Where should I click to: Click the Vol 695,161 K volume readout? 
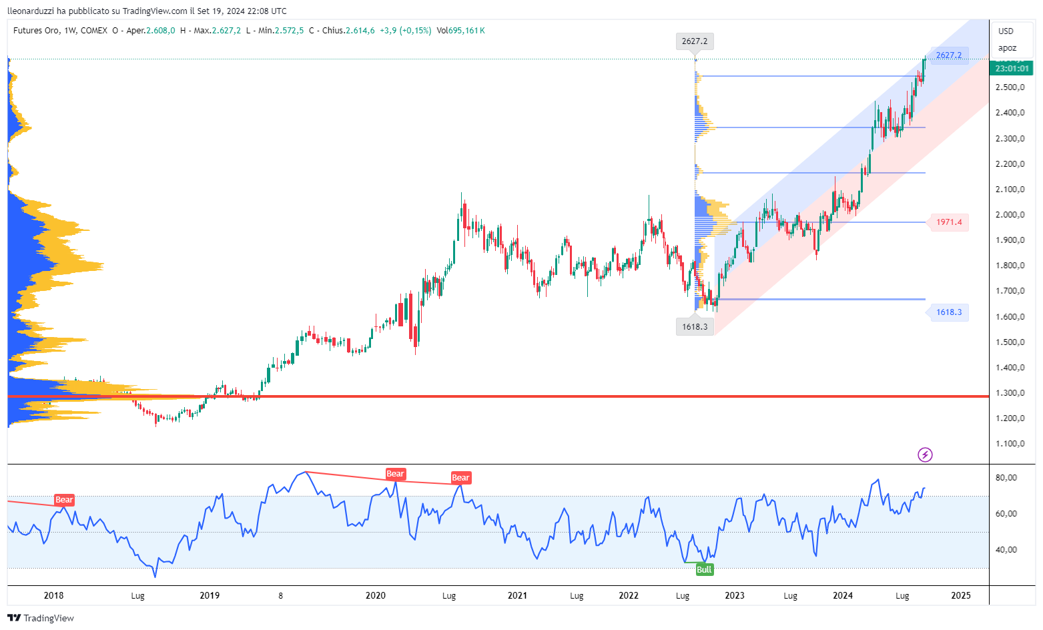pos(461,31)
